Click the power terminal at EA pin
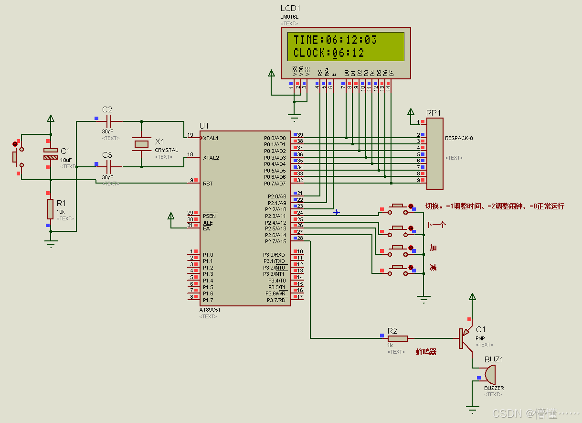Viewport: 582px width, 423px height. coord(171,217)
